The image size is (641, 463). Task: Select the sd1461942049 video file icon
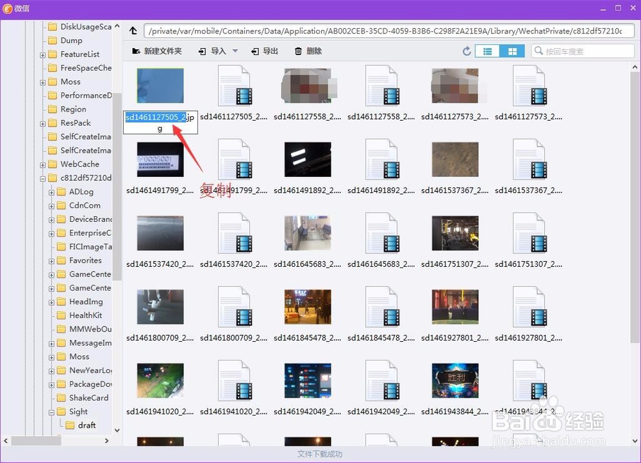(382, 380)
